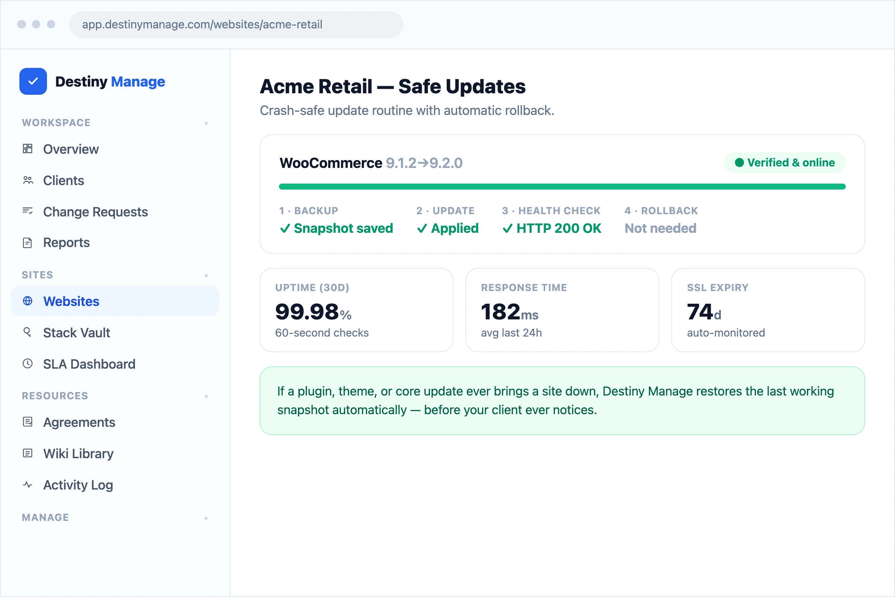Open the Reports page

pyautogui.click(x=115, y=243)
